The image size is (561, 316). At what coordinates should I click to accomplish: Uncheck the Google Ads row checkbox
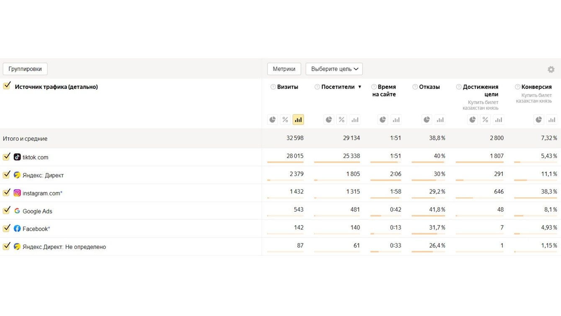pos(7,210)
